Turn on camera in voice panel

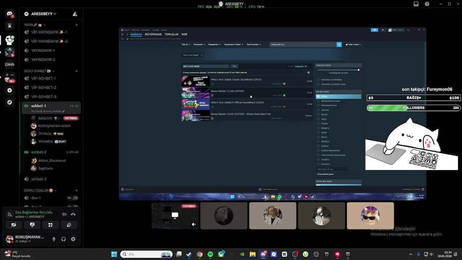14,225
